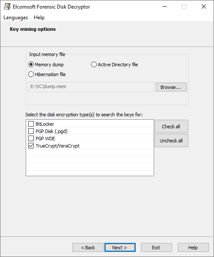Viewport: 214px width, 257px height.
Task: Click the memory file path input field
Action: [91, 87]
